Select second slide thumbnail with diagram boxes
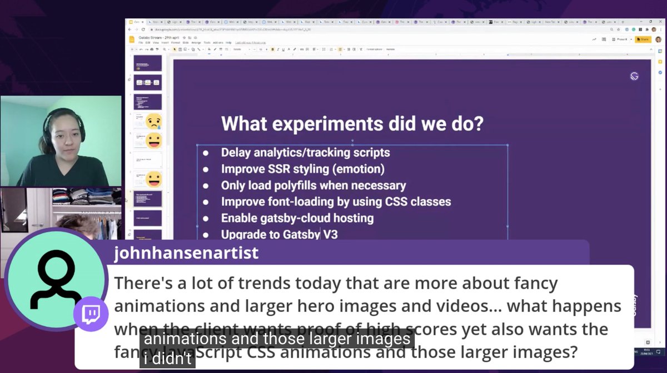This screenshot has height=373, width=667. click(148, 82)
